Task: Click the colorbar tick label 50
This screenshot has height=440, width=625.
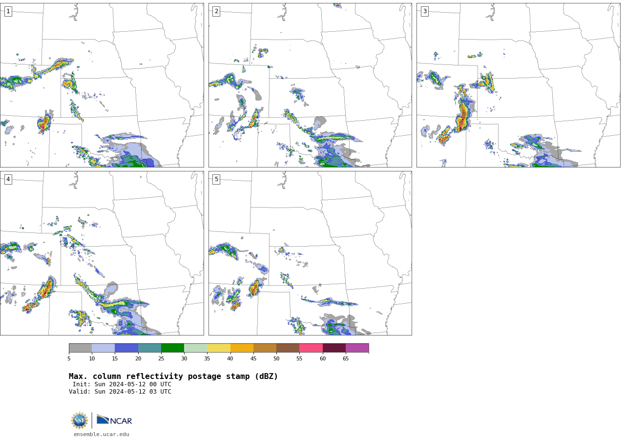Action: coord(276,358)
